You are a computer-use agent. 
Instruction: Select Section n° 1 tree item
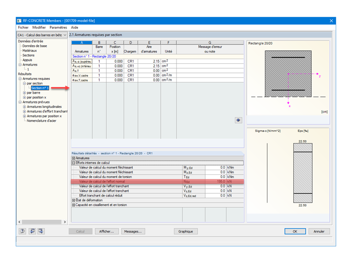[40, 88]
